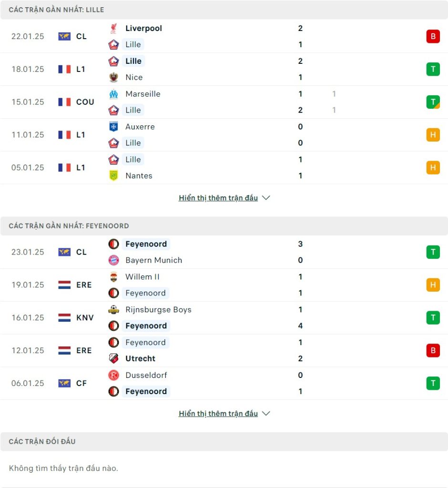Click the Liverpool club crest icon
The height and width of the screenshot is (488, 448).
[113, 28]
